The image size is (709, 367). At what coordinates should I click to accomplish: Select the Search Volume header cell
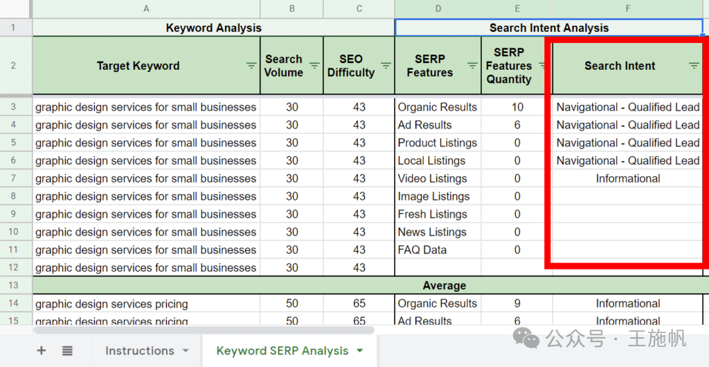tap(291, 66)
